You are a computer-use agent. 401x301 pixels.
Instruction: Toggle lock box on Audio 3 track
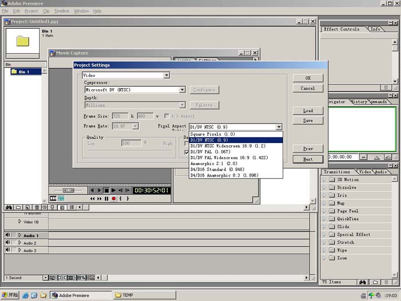click(x=14, y=250)
